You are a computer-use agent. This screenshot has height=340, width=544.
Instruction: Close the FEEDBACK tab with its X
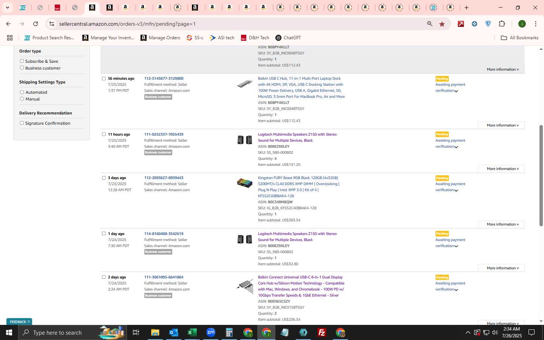coord(28,321)
